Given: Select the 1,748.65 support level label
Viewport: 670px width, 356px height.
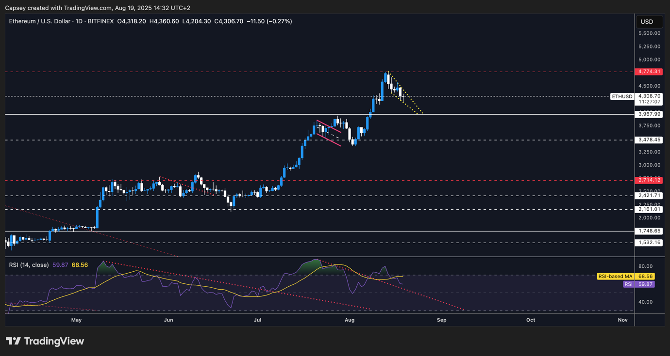Looking at the screenshot, I should [650, 232].
